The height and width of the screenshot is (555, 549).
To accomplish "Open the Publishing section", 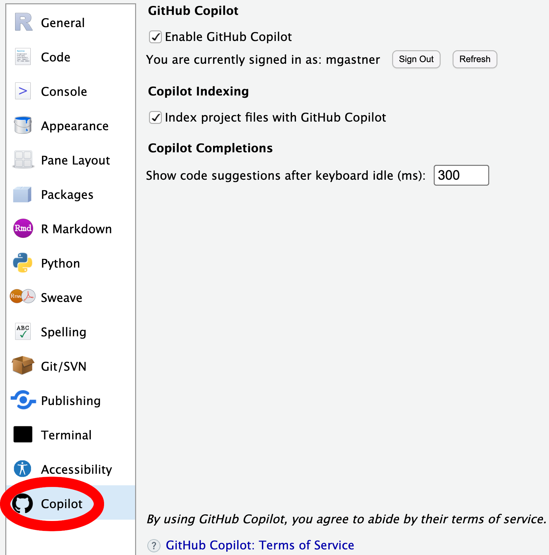I will pyautogui.click(x=71, y=400).
